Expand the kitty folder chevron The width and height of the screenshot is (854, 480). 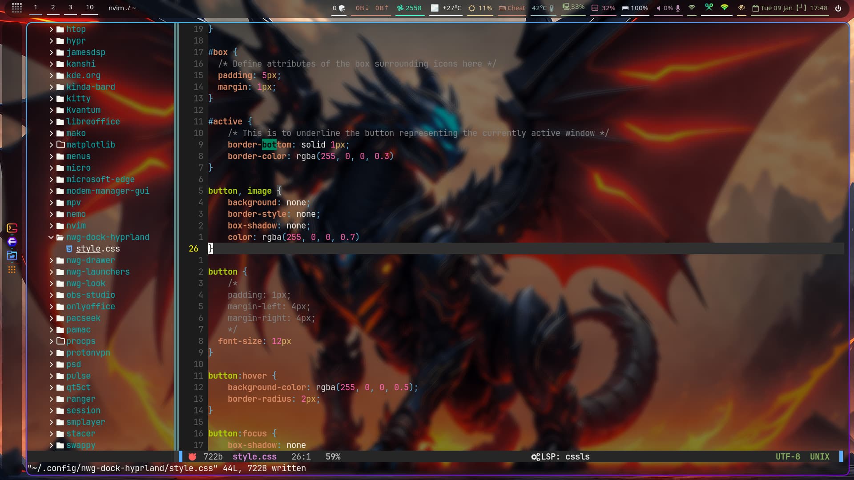pos(51,99)
